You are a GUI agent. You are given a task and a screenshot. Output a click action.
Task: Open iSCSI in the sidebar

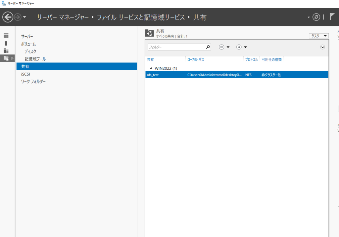(x=26, y=74)
